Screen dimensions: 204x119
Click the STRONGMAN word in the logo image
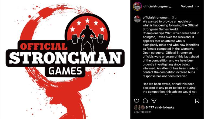coord(65,58)
